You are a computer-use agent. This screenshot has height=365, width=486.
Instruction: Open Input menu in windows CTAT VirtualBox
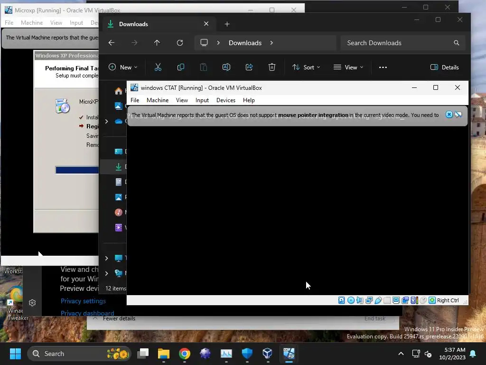pyautogui.click(x=202, y=100)
